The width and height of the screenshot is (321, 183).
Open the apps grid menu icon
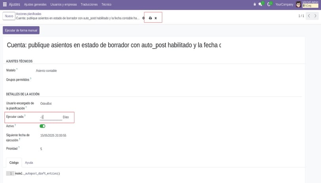click(5, 4)
